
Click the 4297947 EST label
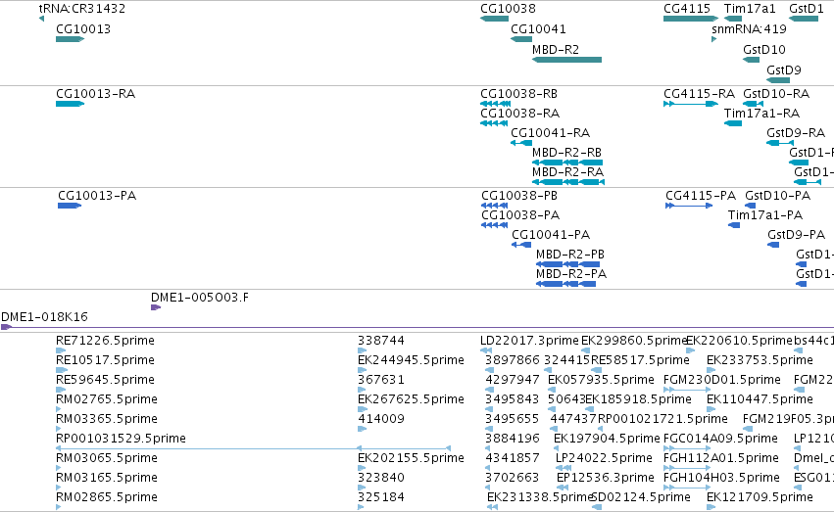pyautogui.click(x=513, y=380)
